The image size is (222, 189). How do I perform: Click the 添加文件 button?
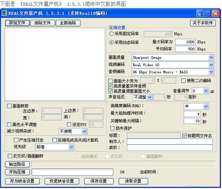click(17, 23)
